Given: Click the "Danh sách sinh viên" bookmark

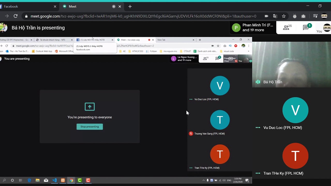Looking at the screenshot, I should [205, 51].
